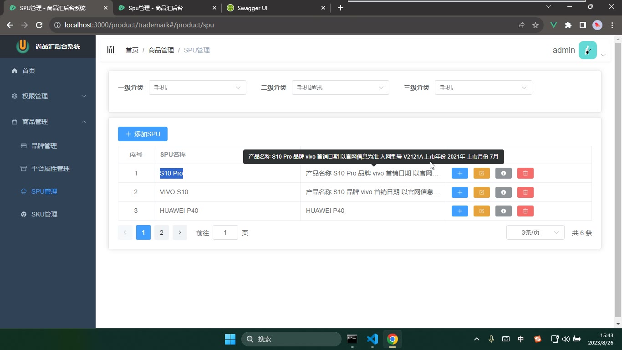Click the Windows taskbar 搜索 box
Image resolution: width=622 pixels, height=350 pixels.
(291, 339)
